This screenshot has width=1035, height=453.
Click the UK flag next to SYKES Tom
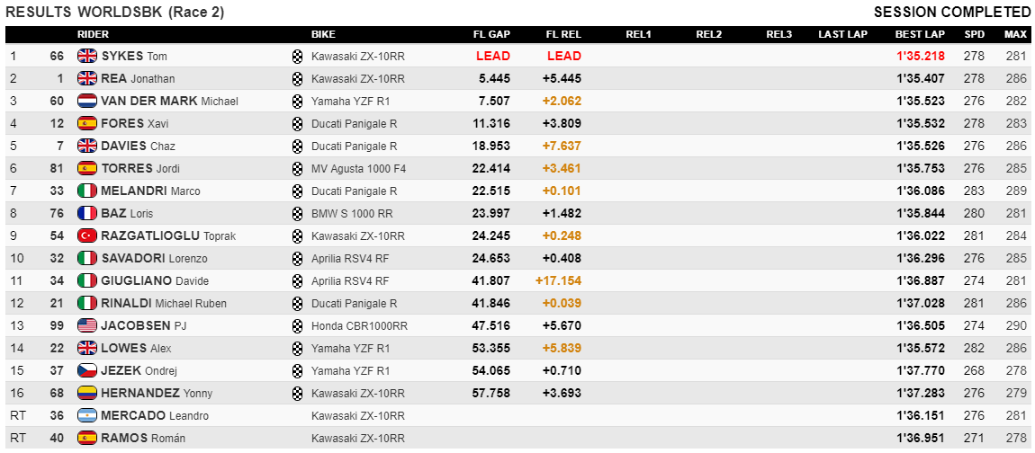pos(87,56)
